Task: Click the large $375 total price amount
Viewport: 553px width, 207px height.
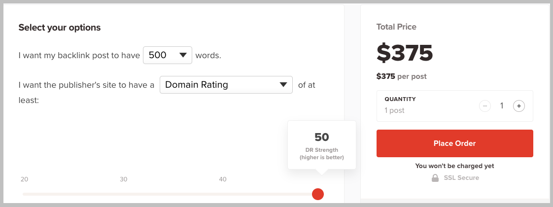Action: point(405,53)
